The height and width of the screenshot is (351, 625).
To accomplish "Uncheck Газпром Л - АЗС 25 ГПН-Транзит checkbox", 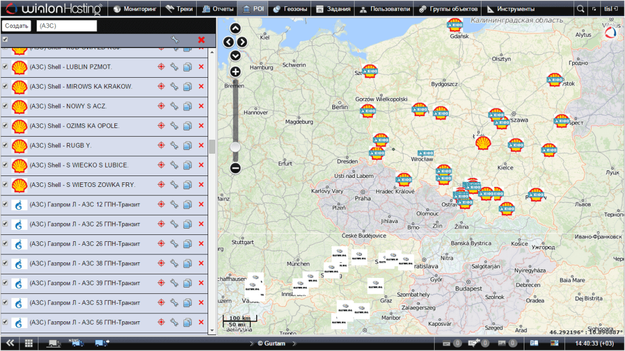I will tap(5, 224).
